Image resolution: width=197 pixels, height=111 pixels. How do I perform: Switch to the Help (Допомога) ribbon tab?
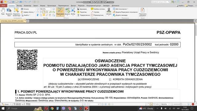coord(115,6)
